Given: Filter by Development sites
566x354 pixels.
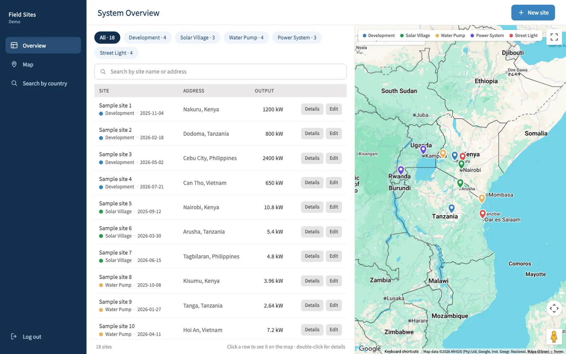Looking at the screenshot, I should click(x=147, y=38).
